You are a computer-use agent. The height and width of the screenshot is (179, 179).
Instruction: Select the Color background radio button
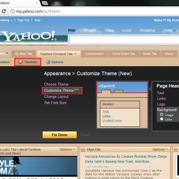(162, 119)
